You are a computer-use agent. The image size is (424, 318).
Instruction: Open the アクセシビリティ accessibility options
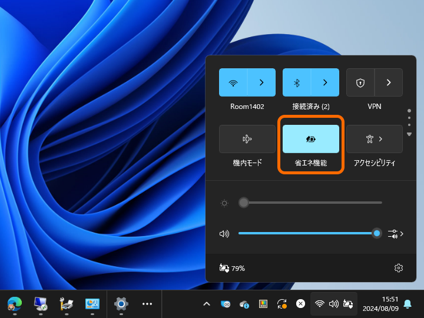point(375,139)
